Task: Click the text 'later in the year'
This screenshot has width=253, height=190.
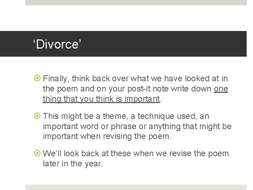Action: point(73,163)
